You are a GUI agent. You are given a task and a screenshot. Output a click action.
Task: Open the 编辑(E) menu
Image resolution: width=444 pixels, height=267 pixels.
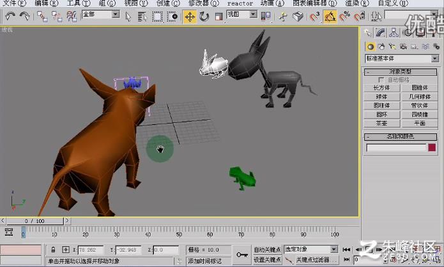tap(46, 3)
